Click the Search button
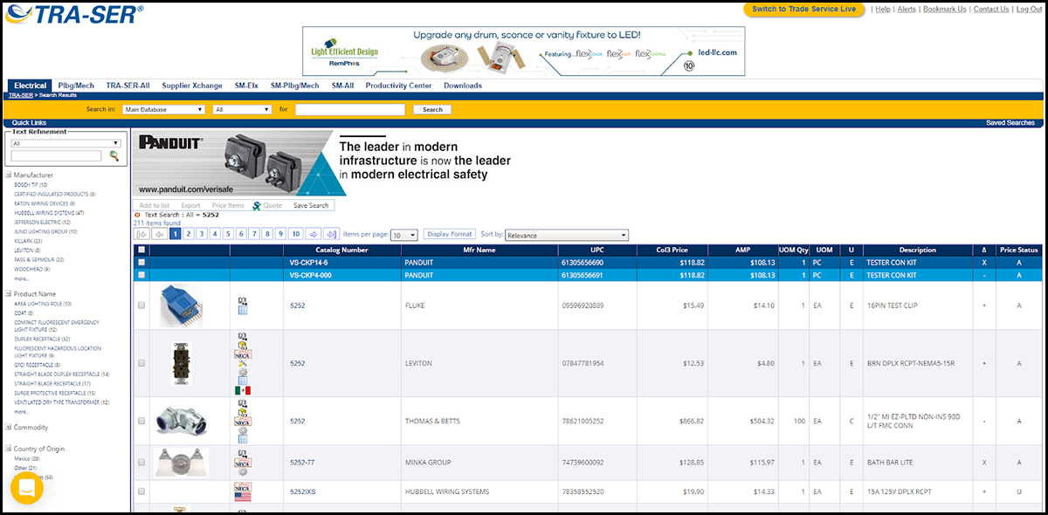 [x=432, y=110]
